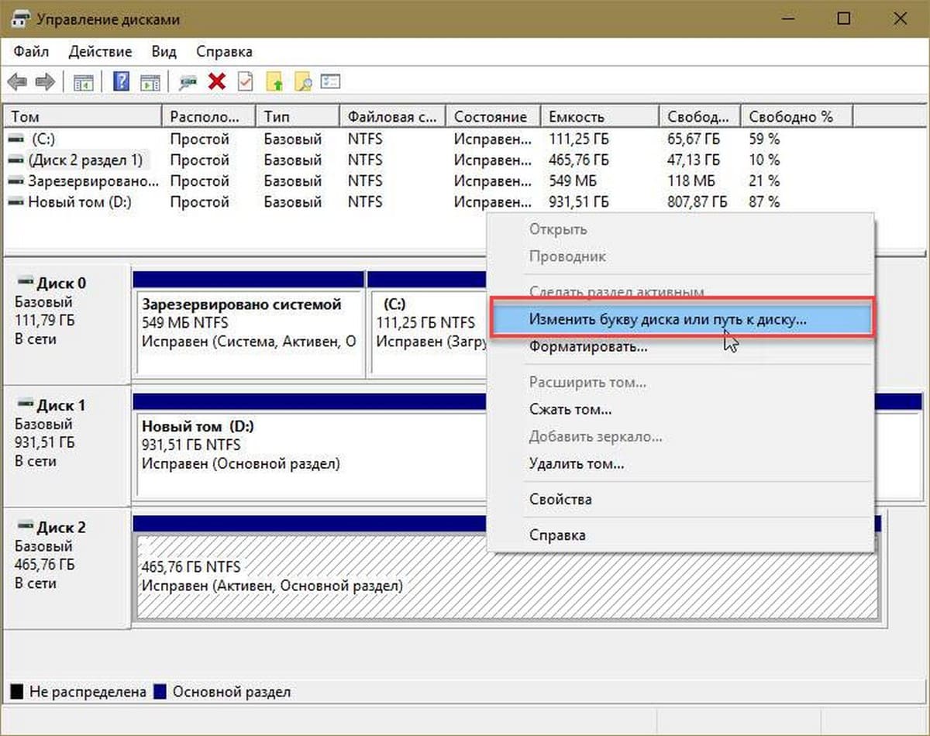930x736 pixels.
Task: Choose 'Сжать том...' in context menu
Action: click(x=570, y=410)
